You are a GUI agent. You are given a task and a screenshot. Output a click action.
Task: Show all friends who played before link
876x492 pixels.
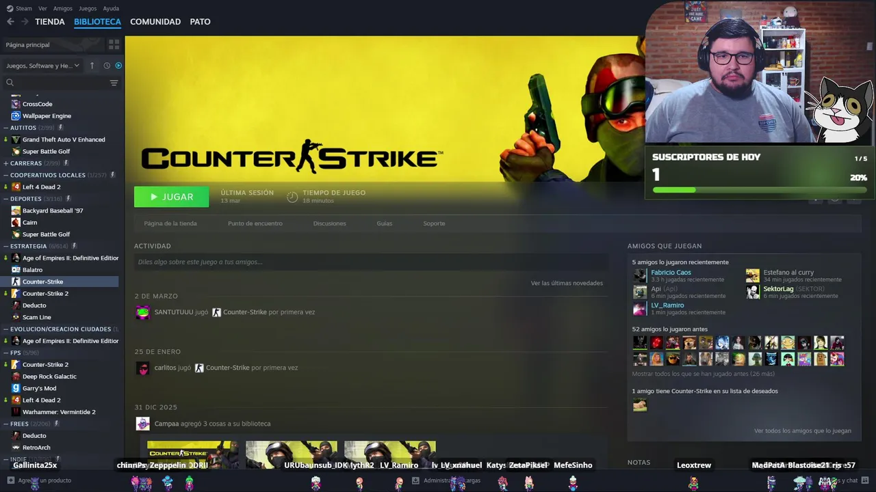tap(704, 374)
